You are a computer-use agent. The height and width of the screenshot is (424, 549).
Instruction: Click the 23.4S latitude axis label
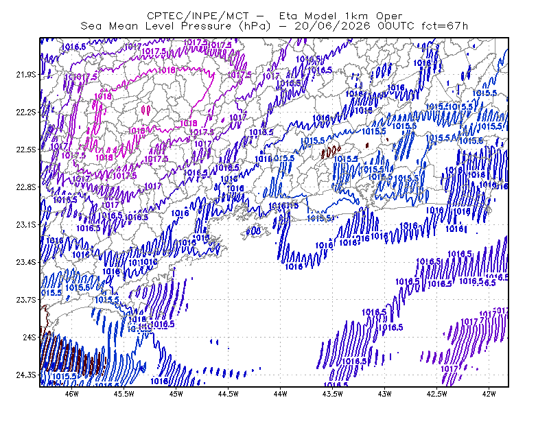point(26,262)
